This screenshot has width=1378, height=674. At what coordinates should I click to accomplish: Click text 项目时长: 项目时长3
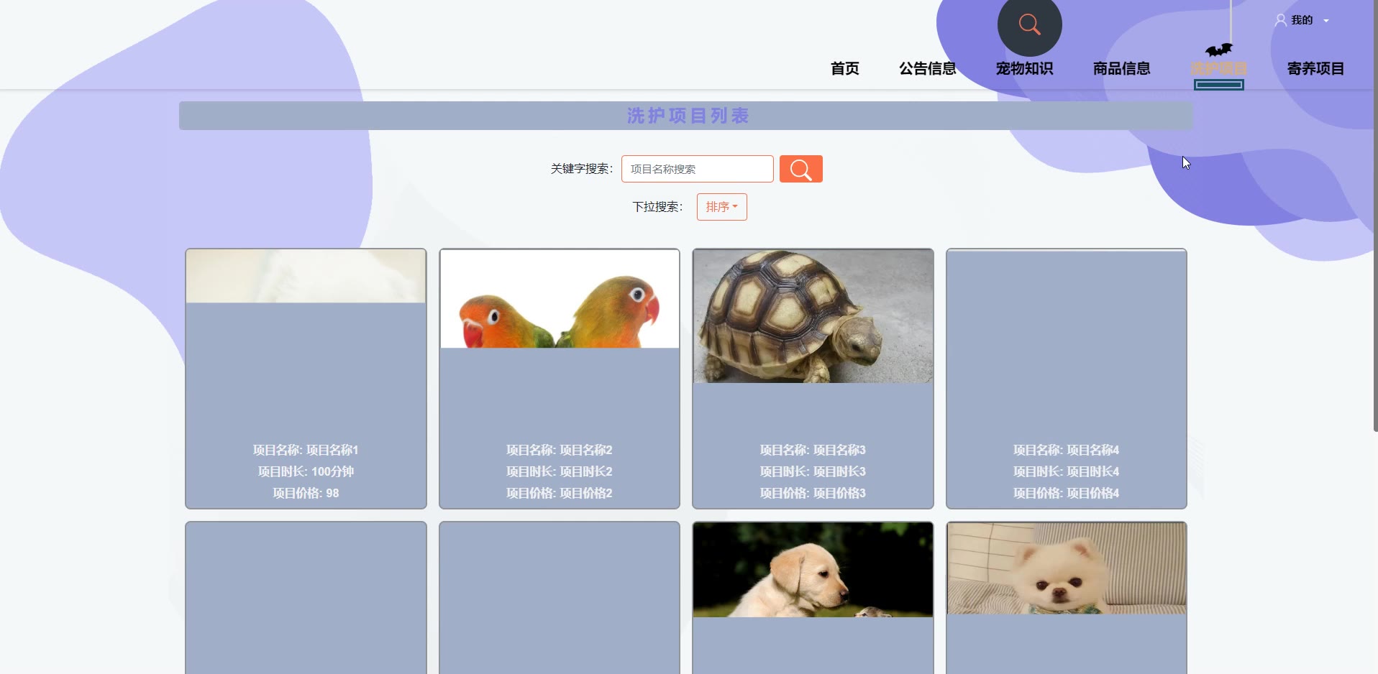[813, 471]
